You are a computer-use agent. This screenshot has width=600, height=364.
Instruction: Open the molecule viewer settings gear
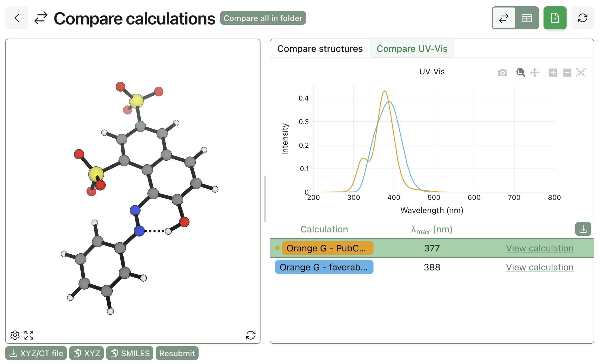pyautogui.click(x=15, y=335)
